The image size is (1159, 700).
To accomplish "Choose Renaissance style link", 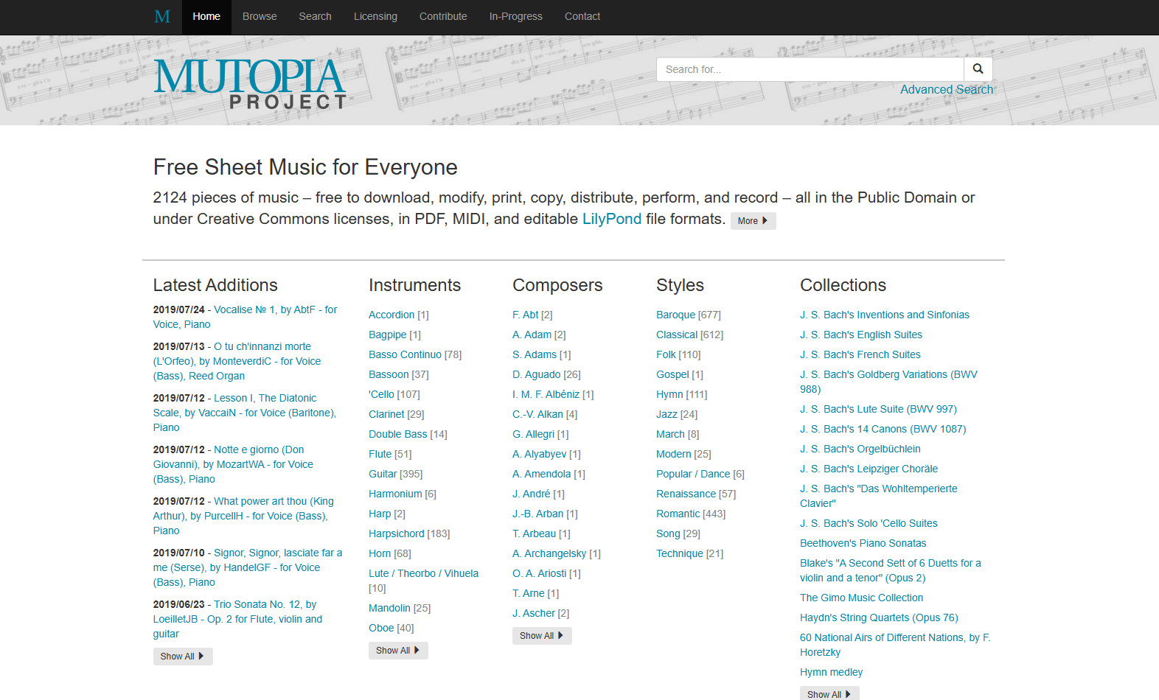I will pyautogui.click(x=686, y=494).
